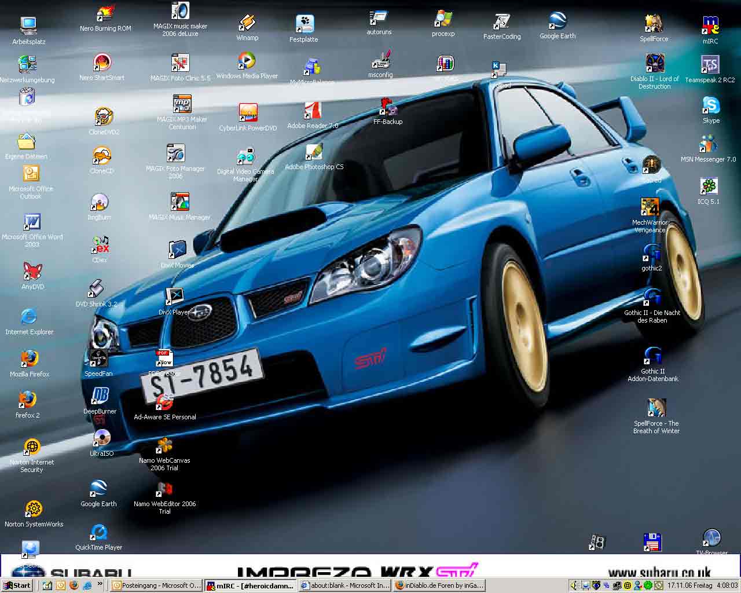Open Digital Video Camera Manager
Image resolution: width=741 pixels, height=593 pixels.
(245, 156)
